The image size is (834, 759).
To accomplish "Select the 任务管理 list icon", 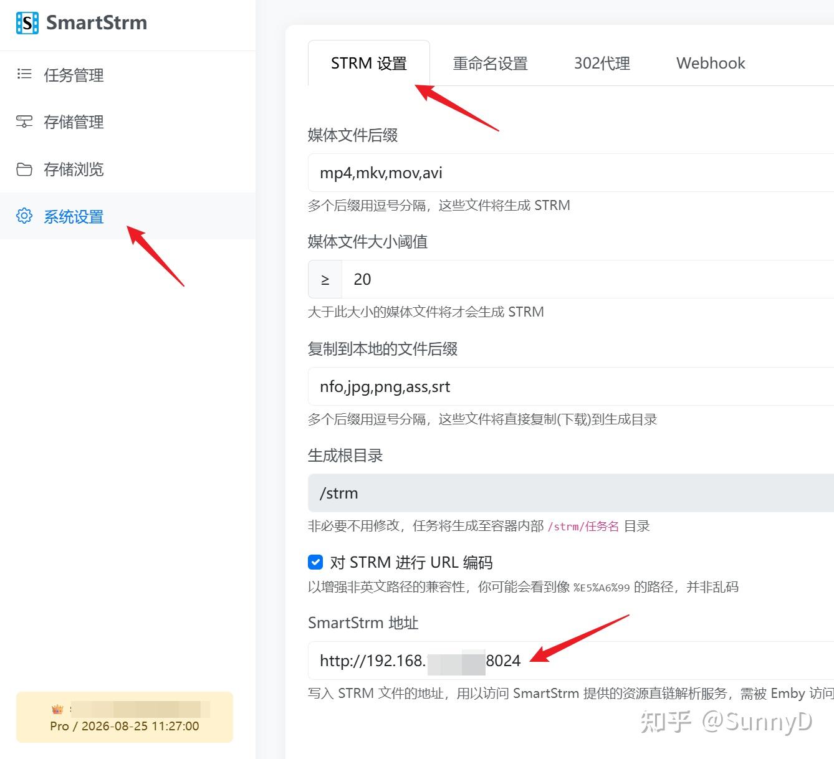I will (24, 74).
